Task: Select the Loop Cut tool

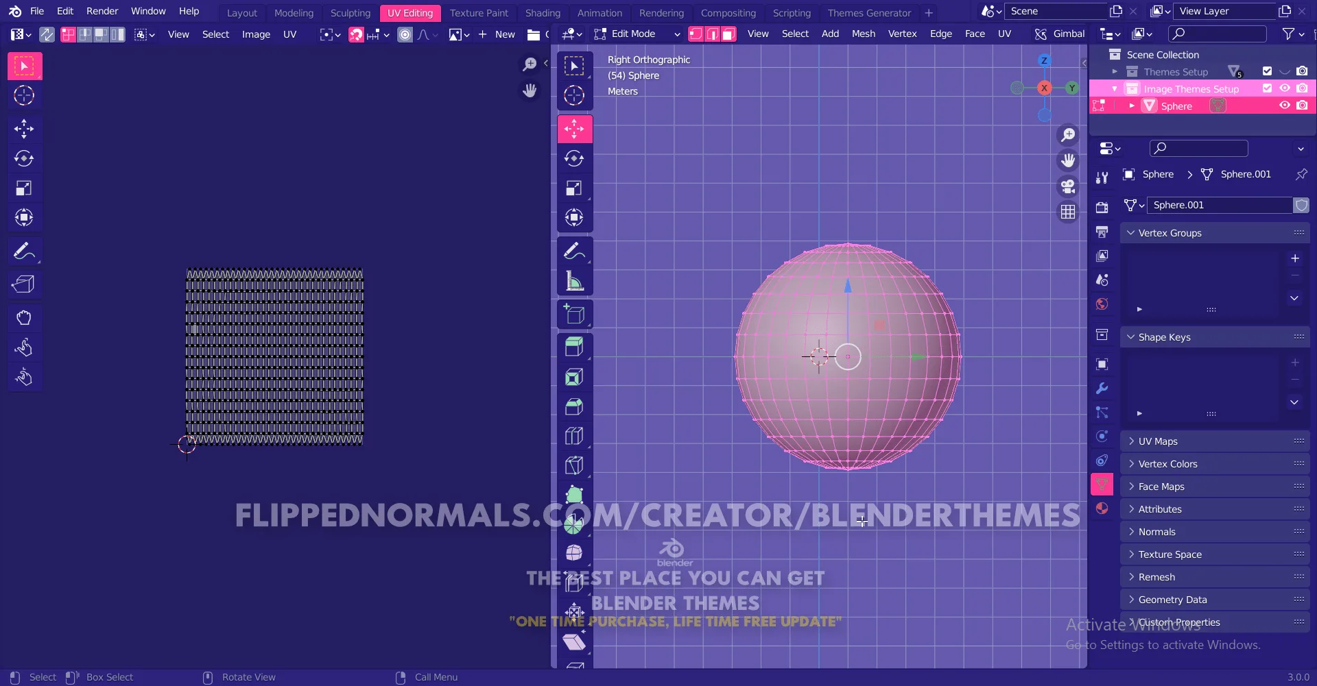Action: (x=574, y=436)
